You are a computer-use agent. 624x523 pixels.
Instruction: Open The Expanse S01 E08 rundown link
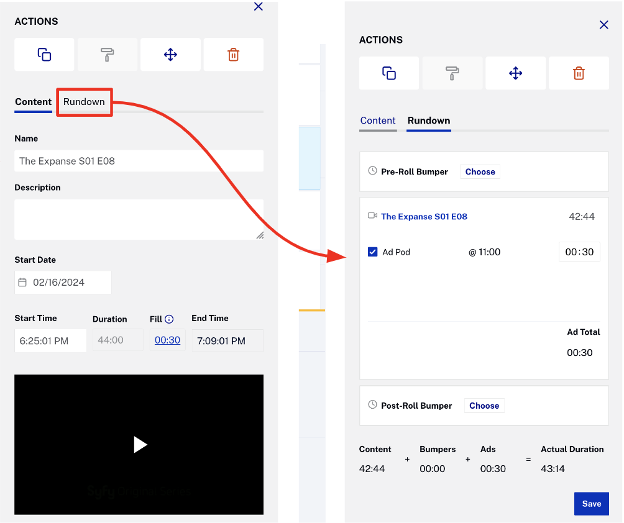pyautogui.click(x=424, y=217)
